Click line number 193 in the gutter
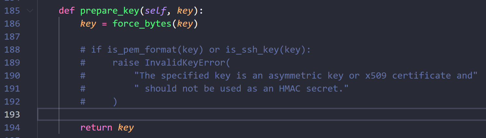 pos(12,115)
